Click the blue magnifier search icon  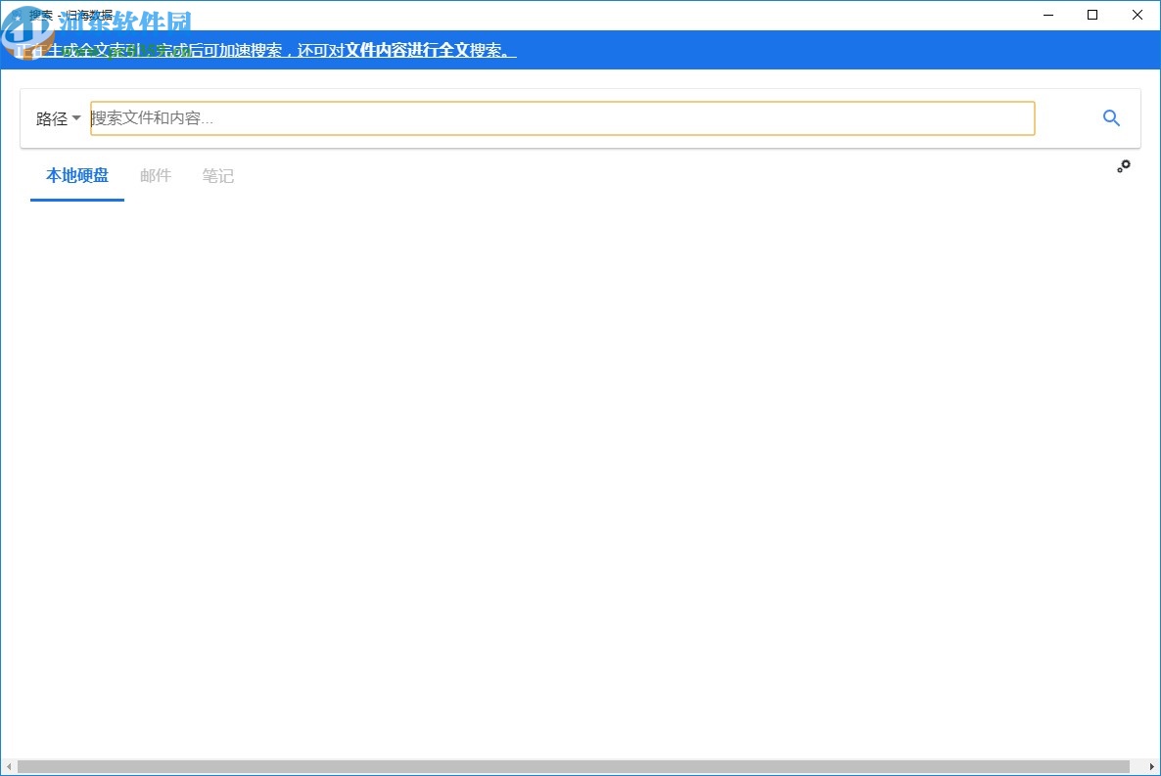(x=1111, y=117)
